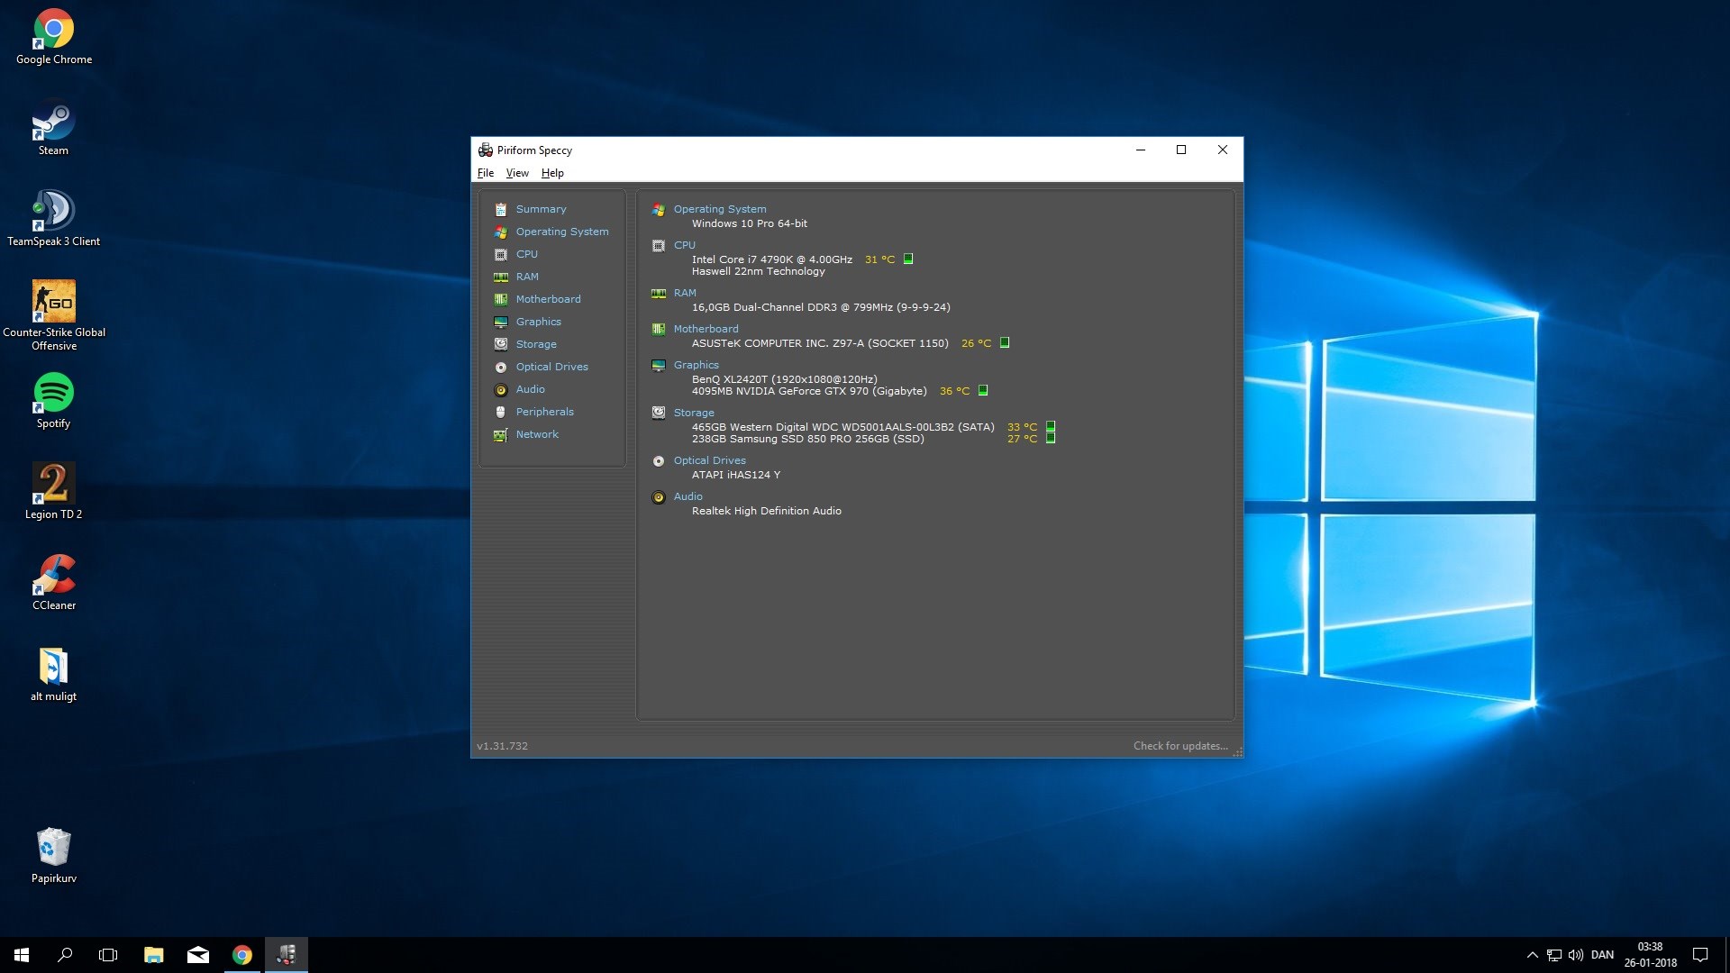This screenshot has width=1730, height=973.
Task: Select Optical Drives in the sidebar
Action: (x=551, y=367)
